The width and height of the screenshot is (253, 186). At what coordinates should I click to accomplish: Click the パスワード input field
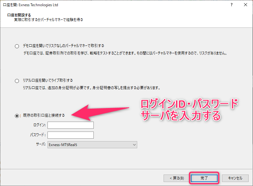(x=70, y=135)
